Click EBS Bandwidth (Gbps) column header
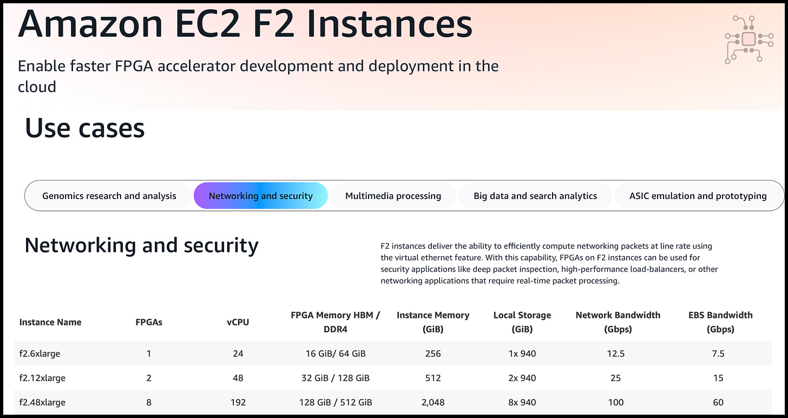 720,322
